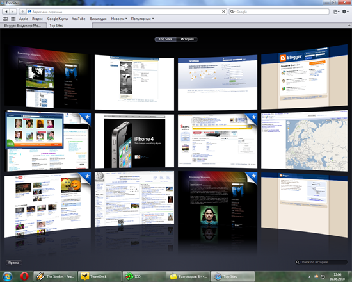Open the Google Карты bookmark

[x=58, y=19]
